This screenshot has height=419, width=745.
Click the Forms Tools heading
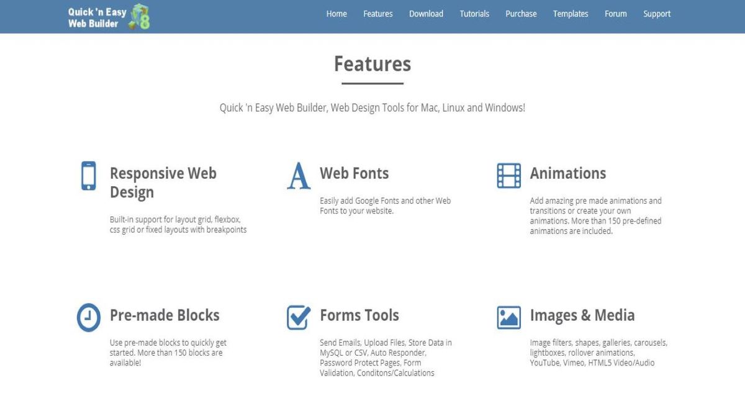[359, 315]
